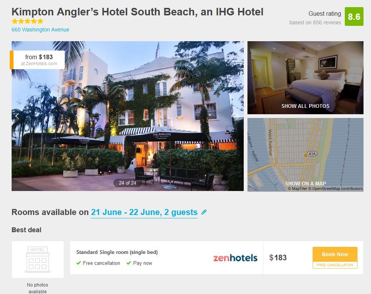Click the previous photo arrow on gallery

17,116
